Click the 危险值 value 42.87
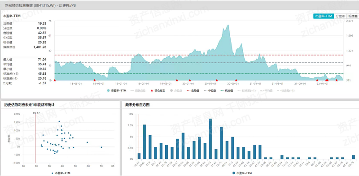Image resolution: width=359 pixels, height=176 pixels. coord(42,33)
